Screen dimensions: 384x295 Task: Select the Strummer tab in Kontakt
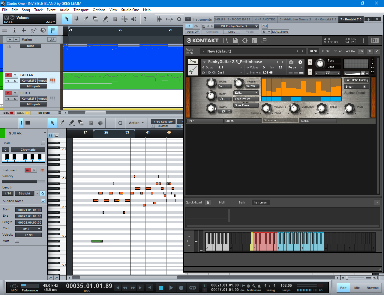click(x=280, y=120)
